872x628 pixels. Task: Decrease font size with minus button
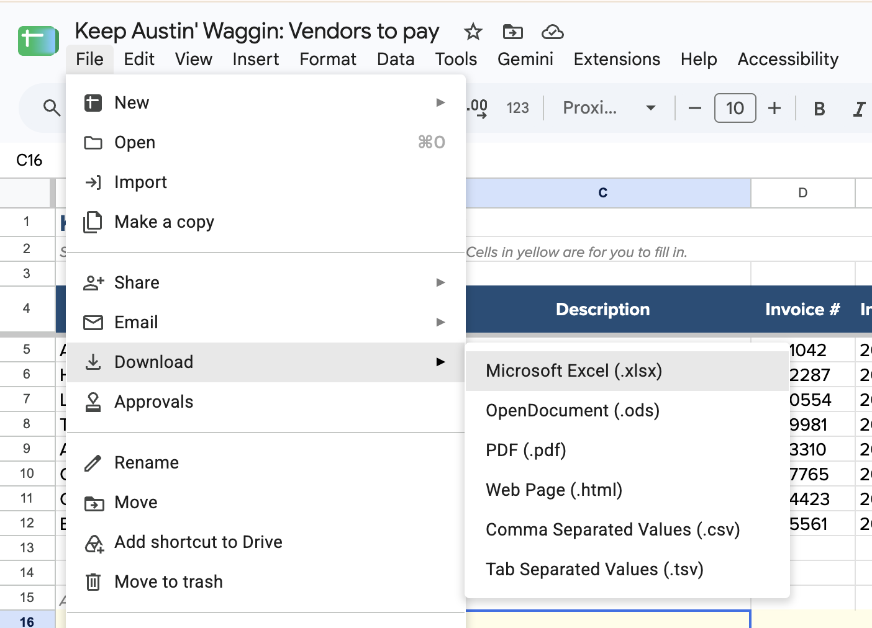coord(695,108)
